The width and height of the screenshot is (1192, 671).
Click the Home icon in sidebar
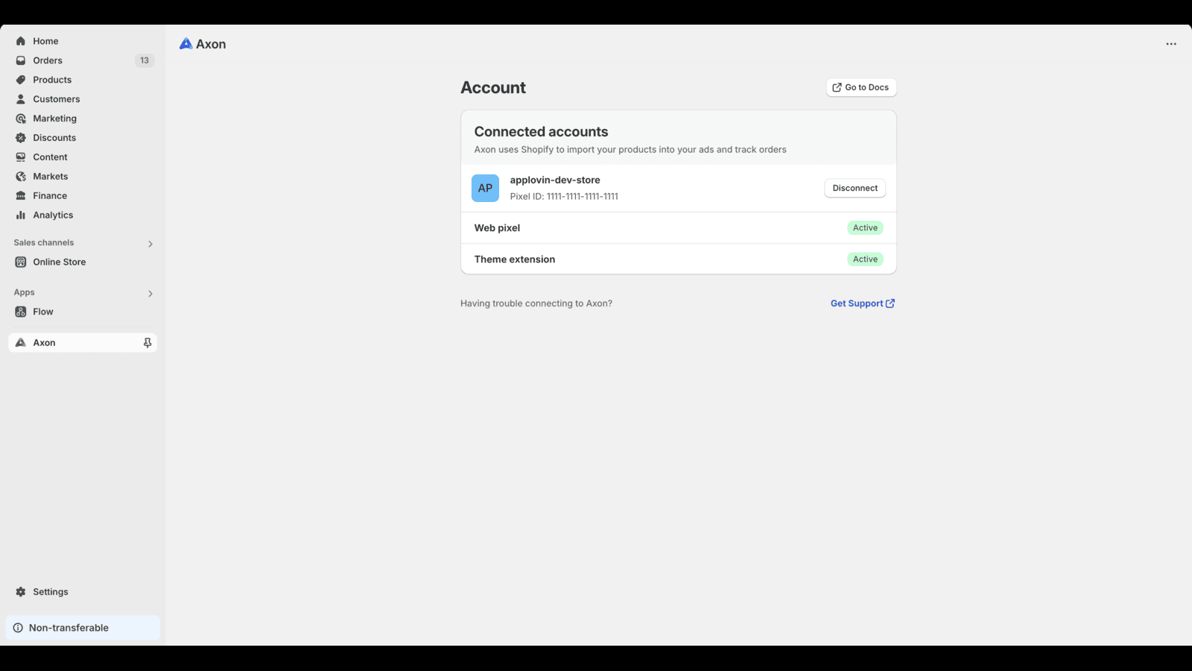point(21,41)
